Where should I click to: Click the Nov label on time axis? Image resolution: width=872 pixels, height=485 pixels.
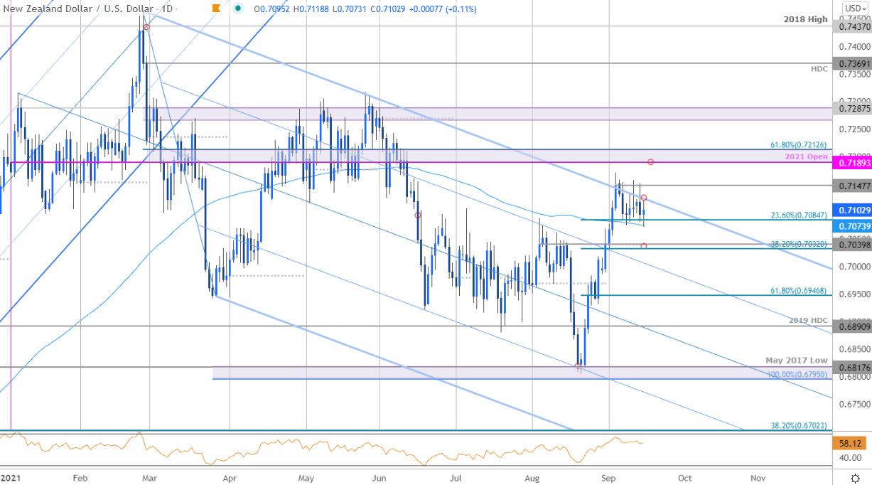(759, 478)
